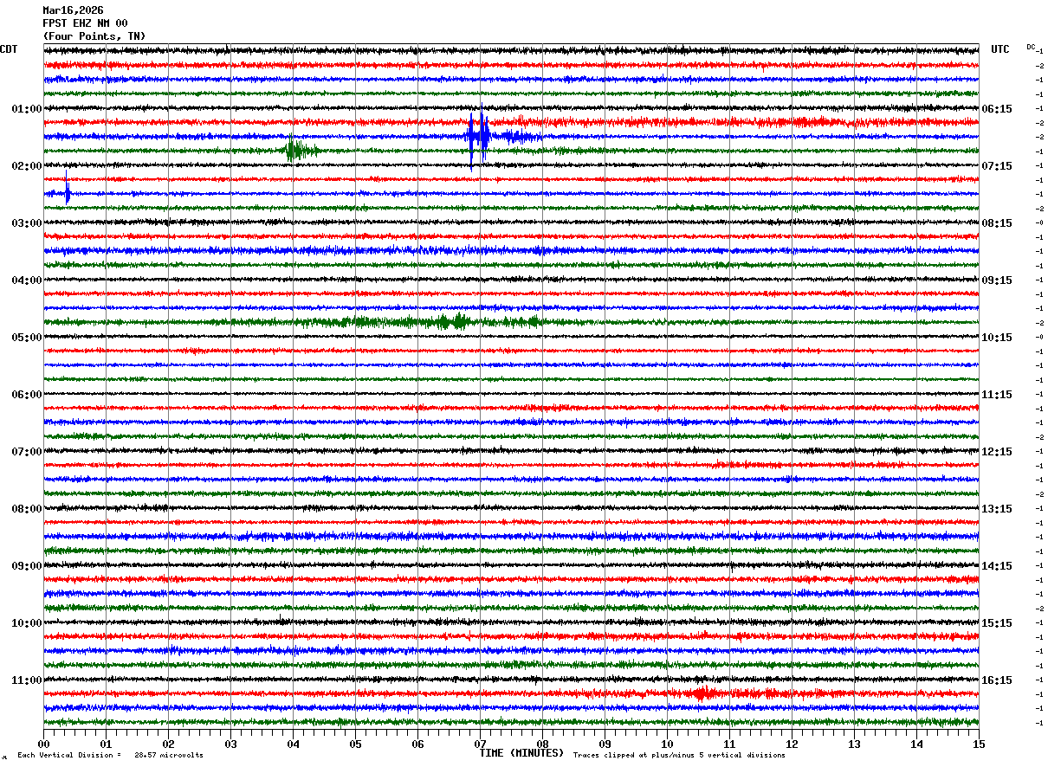The width and height of the screenshot is (1048, 767).
Task: Click the minute "04" x-axis tick label
Action: tap(293, 744)
